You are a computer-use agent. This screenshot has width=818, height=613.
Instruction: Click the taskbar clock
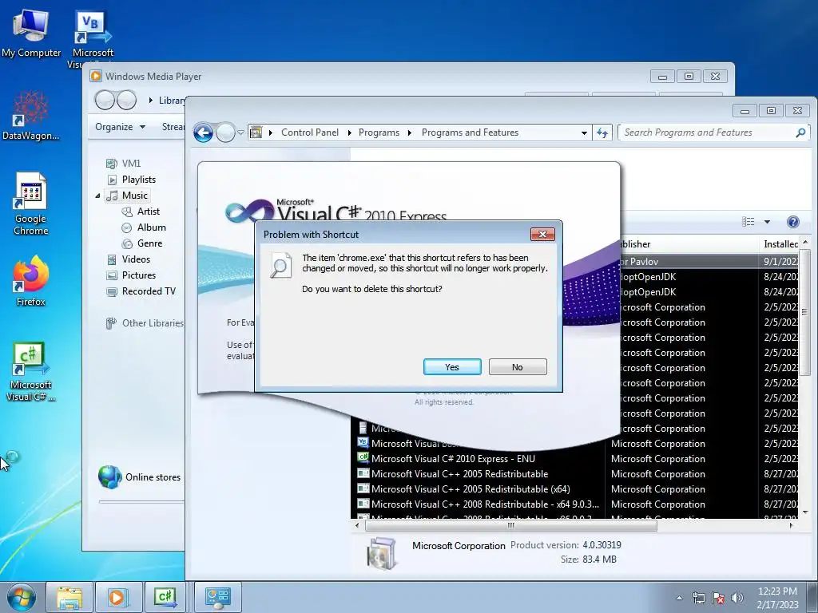tap(777, 598)
